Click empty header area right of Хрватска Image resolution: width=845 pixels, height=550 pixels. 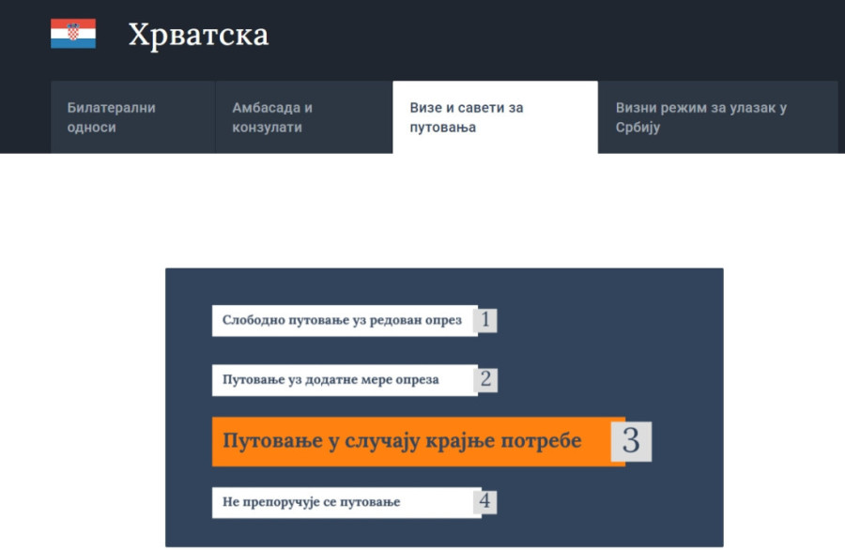(563, 38)
